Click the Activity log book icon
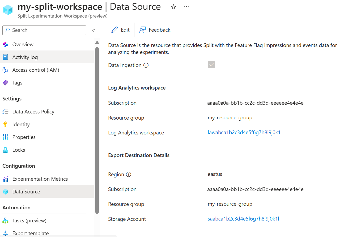Viewport: 340px width, 237px height. pos(5,57)
